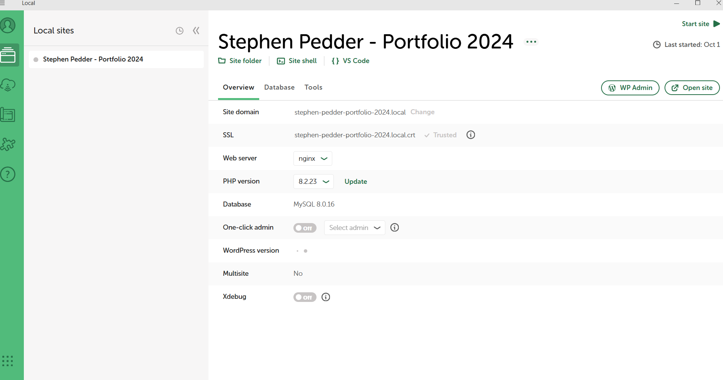
Task: Open the site three-dot options menu
Action: [x=531, y=42]
